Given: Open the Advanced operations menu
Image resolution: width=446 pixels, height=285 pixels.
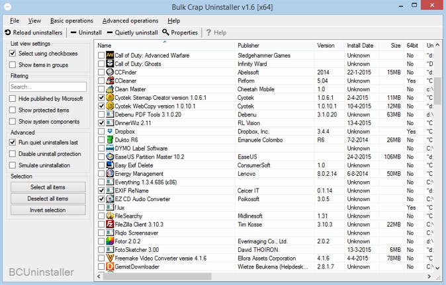Looking at the screenshot, I should tap(130, 20).
